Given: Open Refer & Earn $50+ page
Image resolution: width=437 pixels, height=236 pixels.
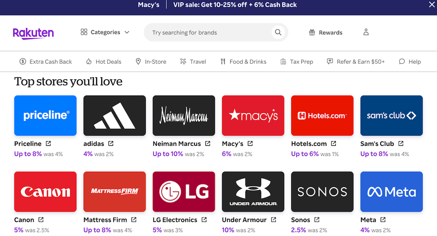Looking at the screenshot, I should tap(355, 62).
